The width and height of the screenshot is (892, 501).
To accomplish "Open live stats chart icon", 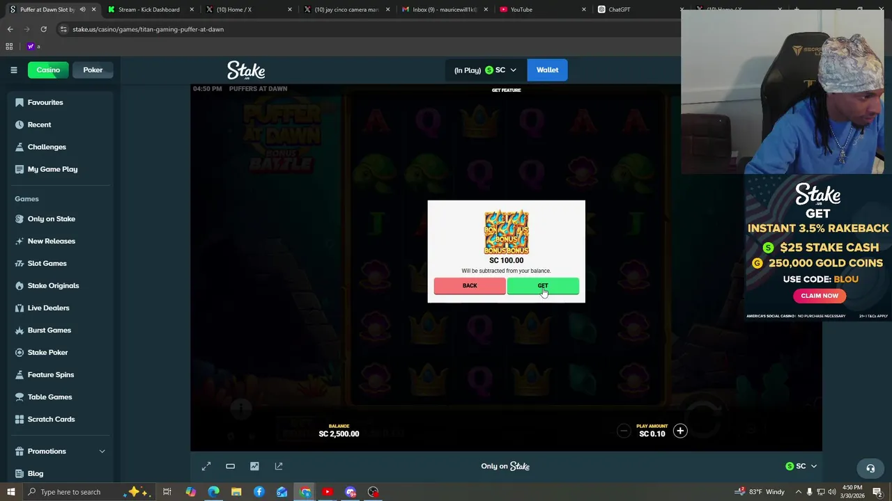I will coord(254,466).
